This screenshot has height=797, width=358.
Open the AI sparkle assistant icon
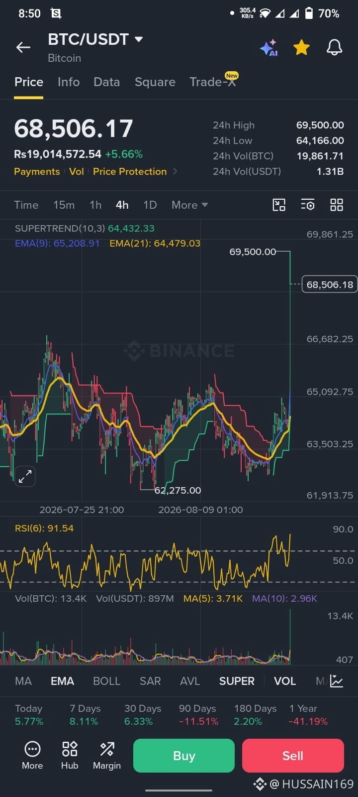click(x=269, y=48)
